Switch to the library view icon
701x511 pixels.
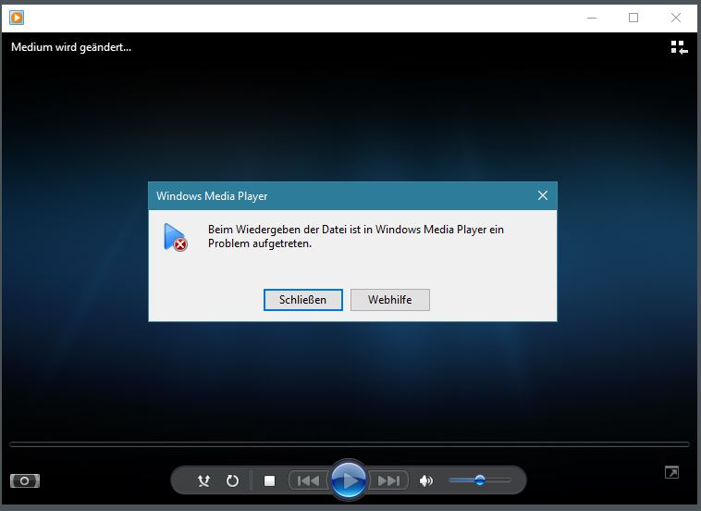coord(679,47)
